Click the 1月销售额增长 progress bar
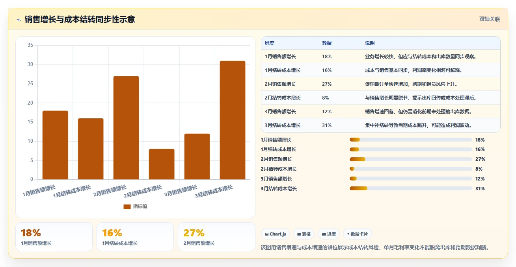The image size is (516, 267). pyautogui.click(x=411, y=140)
